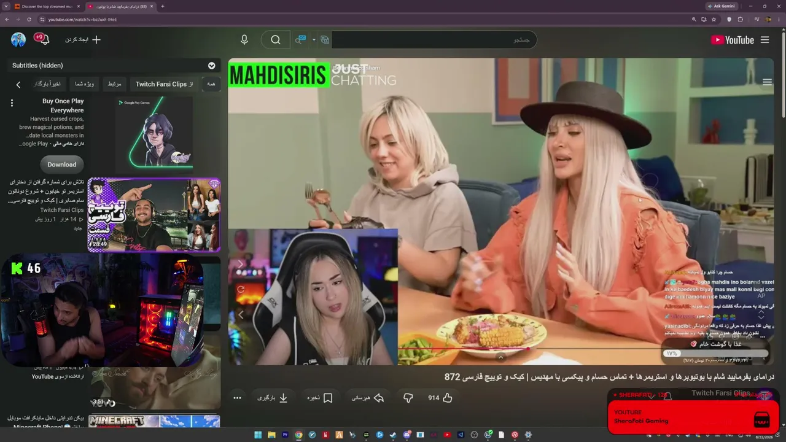The image size is (786, 442).
Task: Go to YouTube home via logo
Action: pyautogui.click(x=732, y=40)
